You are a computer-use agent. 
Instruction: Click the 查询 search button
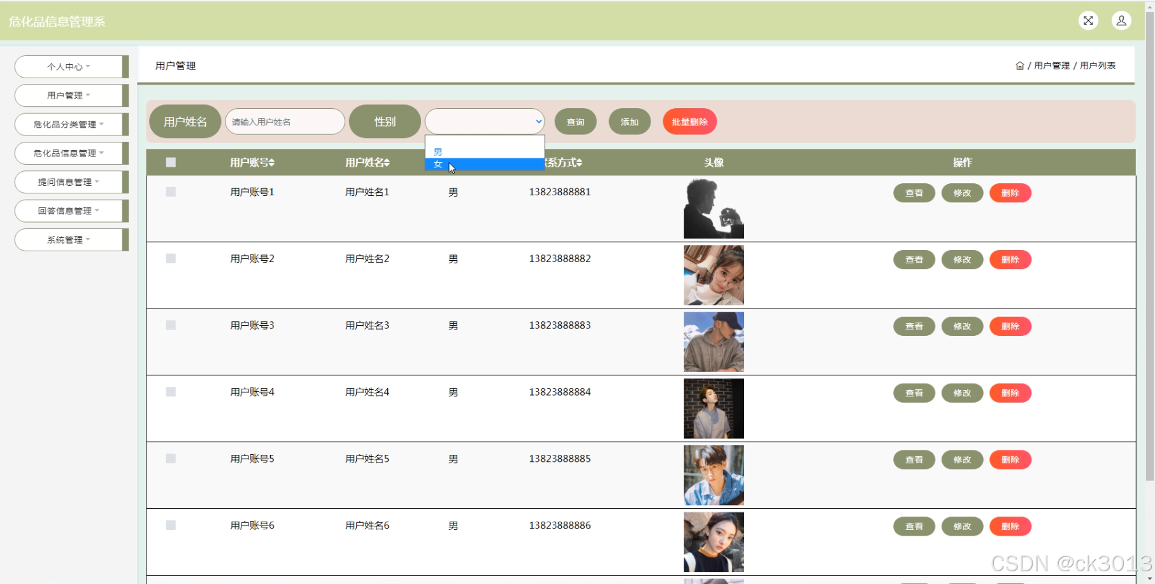click(575, 122)
